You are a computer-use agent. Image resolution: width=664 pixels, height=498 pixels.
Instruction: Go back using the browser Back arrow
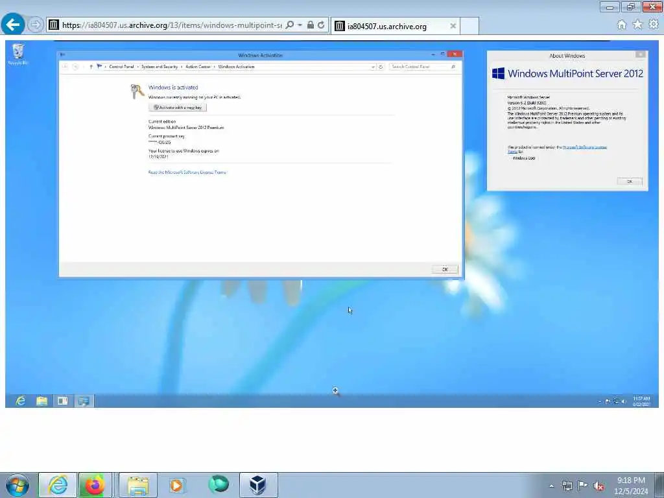click(x=13, y=25)
